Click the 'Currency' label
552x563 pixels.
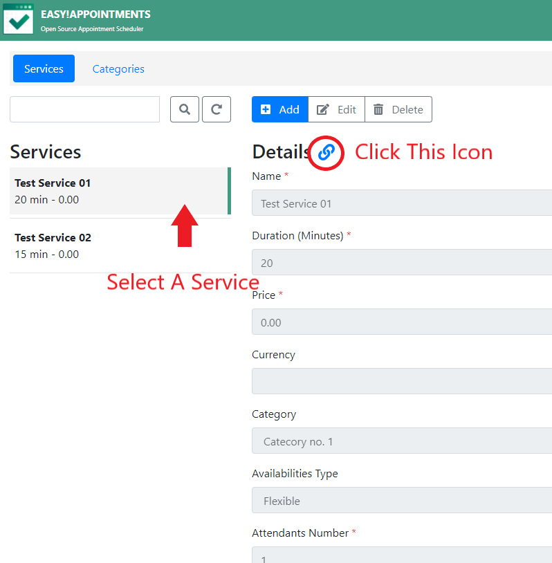coord(273,355)
